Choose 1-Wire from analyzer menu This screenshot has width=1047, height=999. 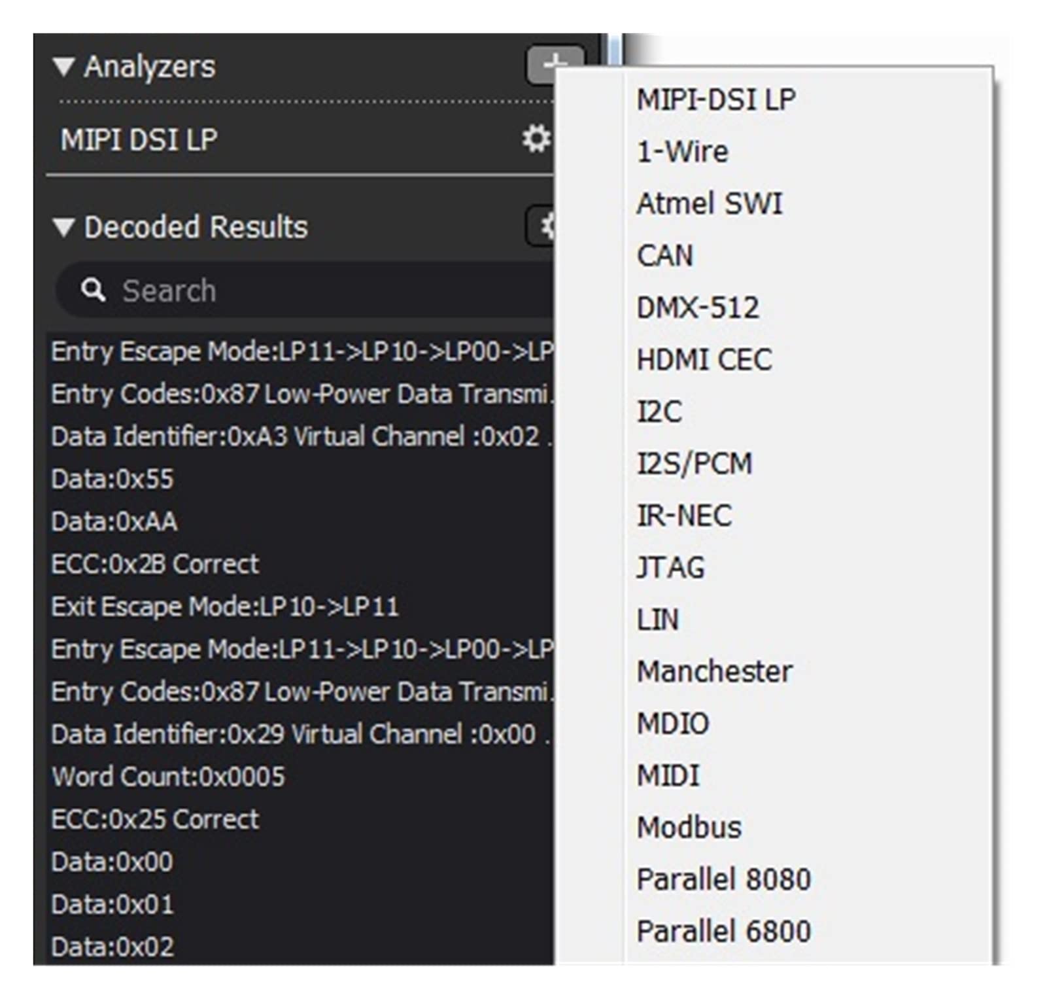click(682, 152)
